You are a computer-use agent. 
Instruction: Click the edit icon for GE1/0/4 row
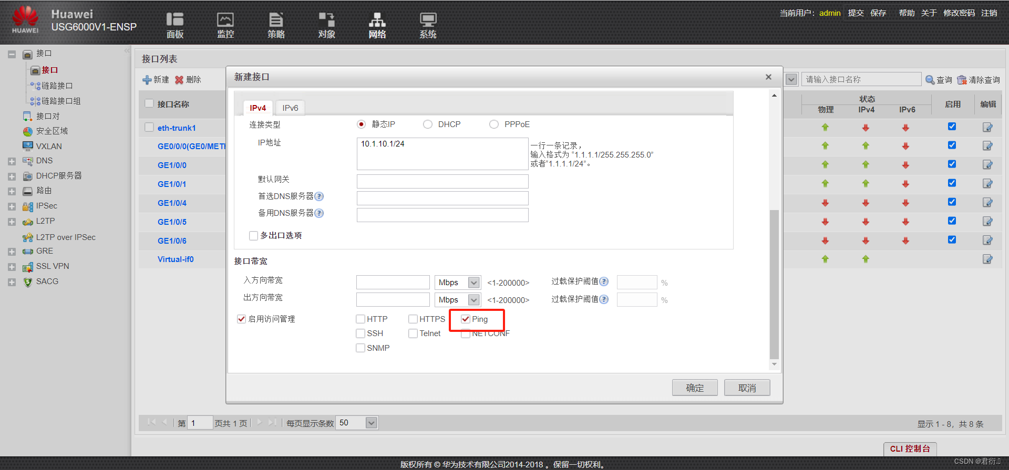pyautogui.click(x=987, y=203)
